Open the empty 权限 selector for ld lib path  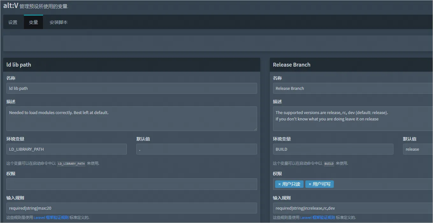point(132,184)
